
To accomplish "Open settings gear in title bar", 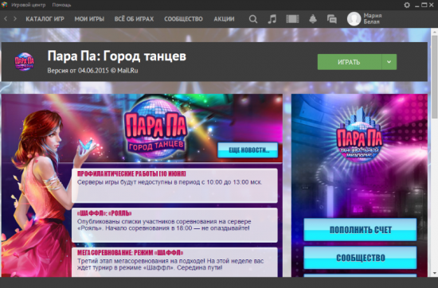I will (x=407, y=5).
